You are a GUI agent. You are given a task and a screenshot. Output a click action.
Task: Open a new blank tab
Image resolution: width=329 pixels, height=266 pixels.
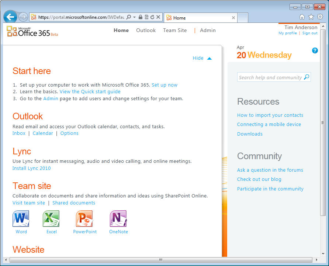243,18
